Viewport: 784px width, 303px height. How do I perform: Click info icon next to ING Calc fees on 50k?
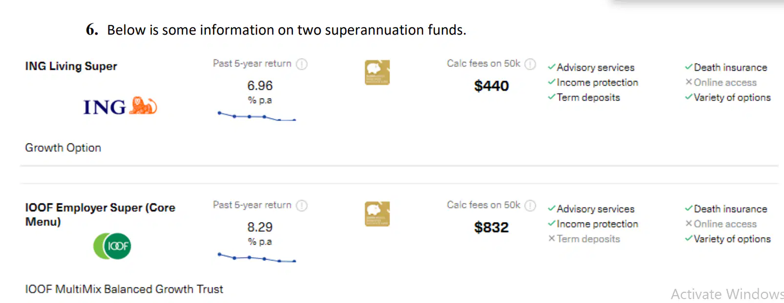tap(530, 64)
